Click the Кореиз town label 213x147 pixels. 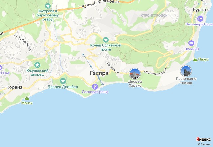14,87
